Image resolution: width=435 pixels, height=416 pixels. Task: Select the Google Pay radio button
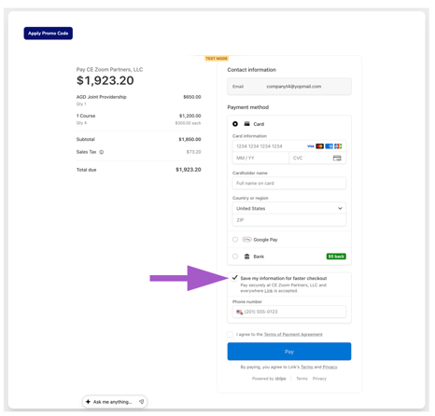coord(235,240)
